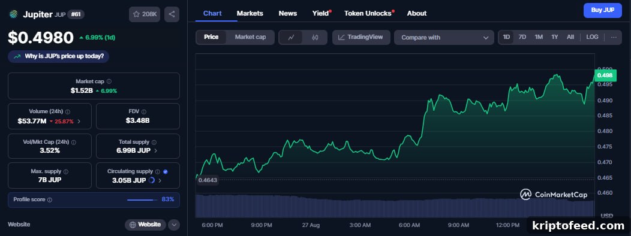The image size is (631, 236).
Task: Open the share icon button
Action: click(x=172, y=14)
